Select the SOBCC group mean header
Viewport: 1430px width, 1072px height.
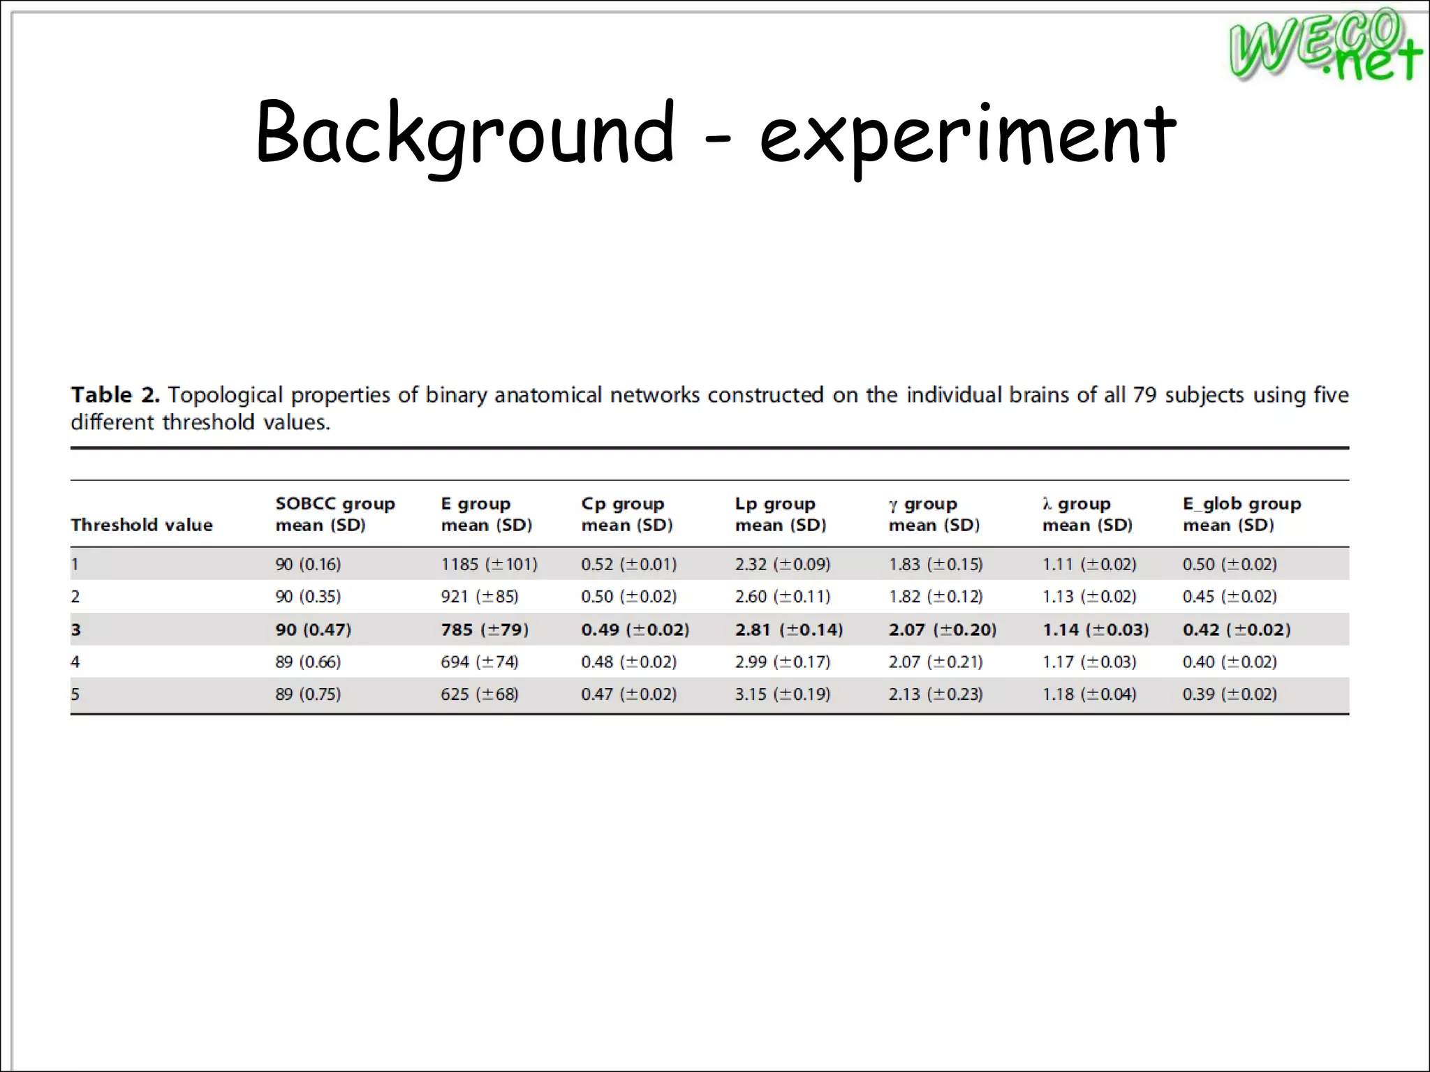pyautogui.click(x=334, y=514)
